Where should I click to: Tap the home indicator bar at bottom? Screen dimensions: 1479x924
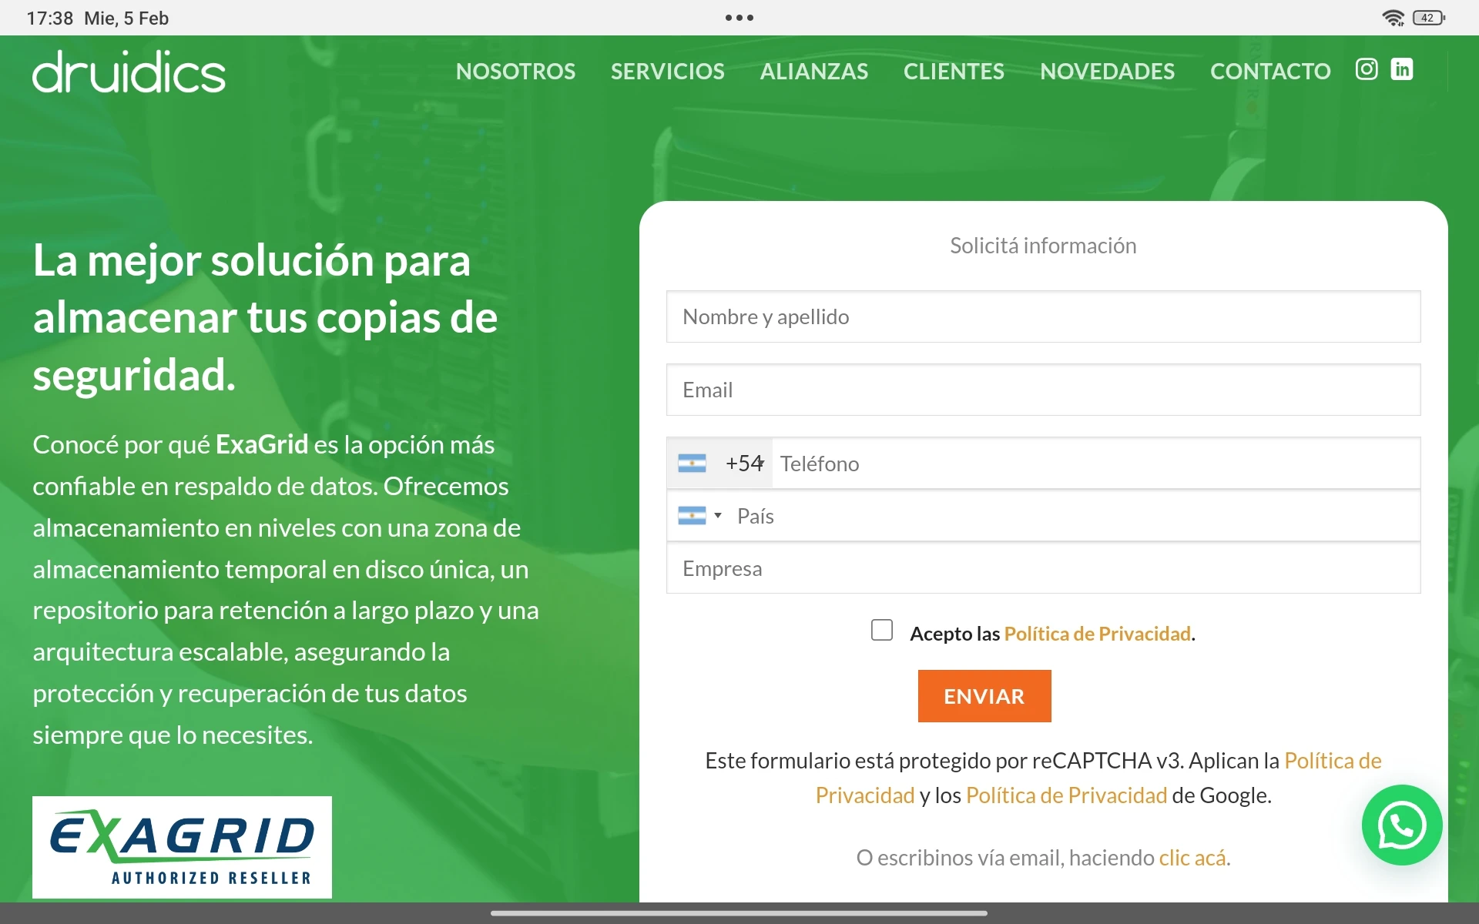[x=739, y=913]
